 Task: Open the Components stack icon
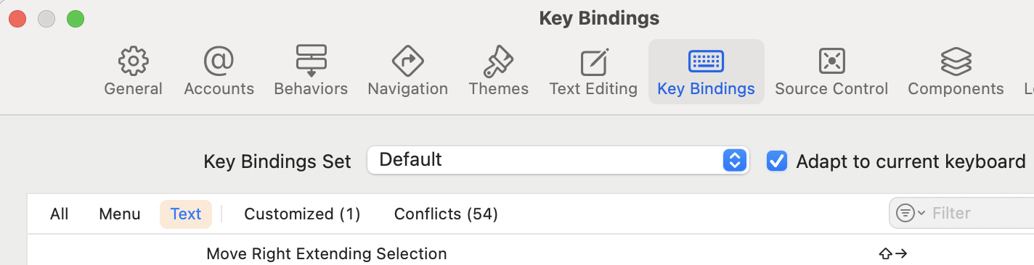point(956,62)
